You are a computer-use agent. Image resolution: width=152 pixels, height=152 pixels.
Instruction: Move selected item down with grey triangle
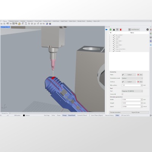click(117, 30)
